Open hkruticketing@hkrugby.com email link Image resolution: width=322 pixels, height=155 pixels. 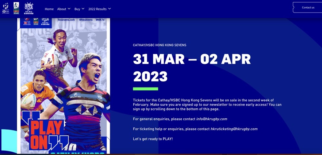[234, 129]
